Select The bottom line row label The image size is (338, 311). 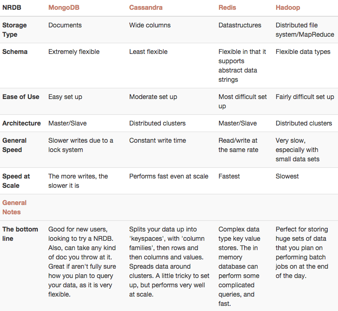[x=20, y=234]
